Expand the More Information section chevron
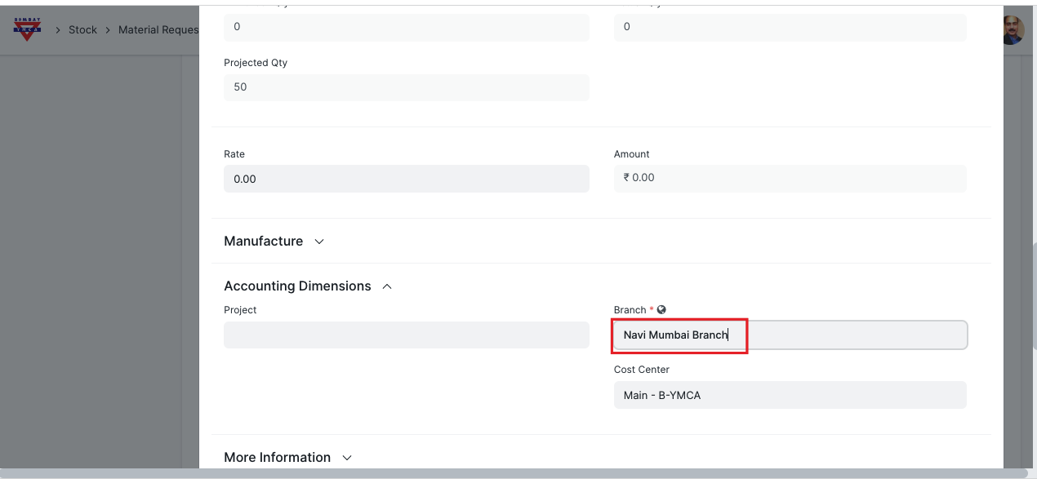Viewport: 1037px width, 479px height. click(x=347, y=458)
